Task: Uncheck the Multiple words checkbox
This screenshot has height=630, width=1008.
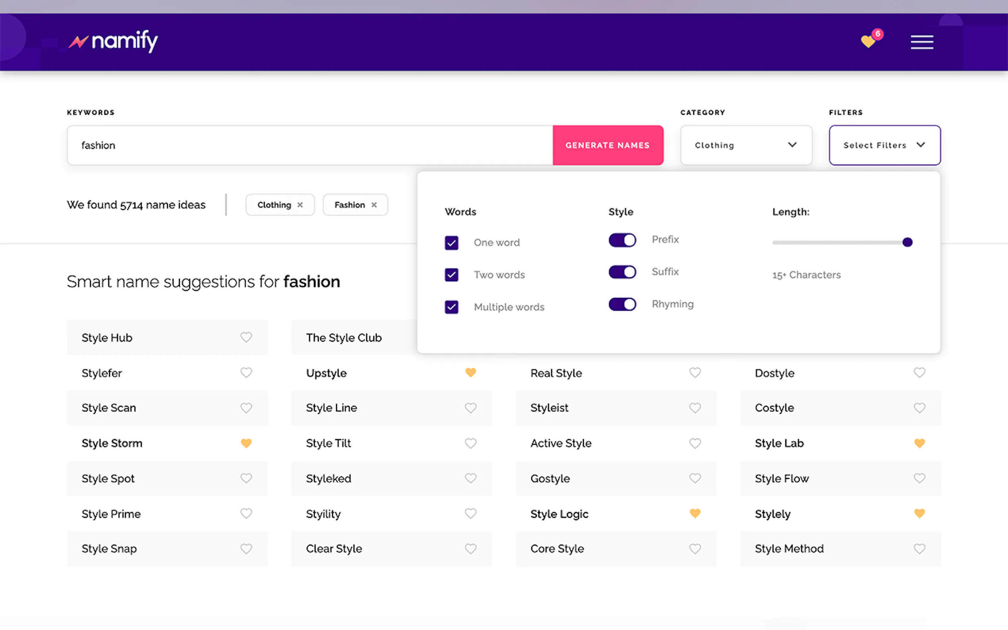Action: [x=451, y=307]
